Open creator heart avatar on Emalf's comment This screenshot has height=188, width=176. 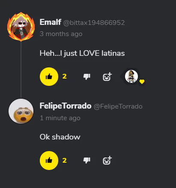(x=131, y=76)
